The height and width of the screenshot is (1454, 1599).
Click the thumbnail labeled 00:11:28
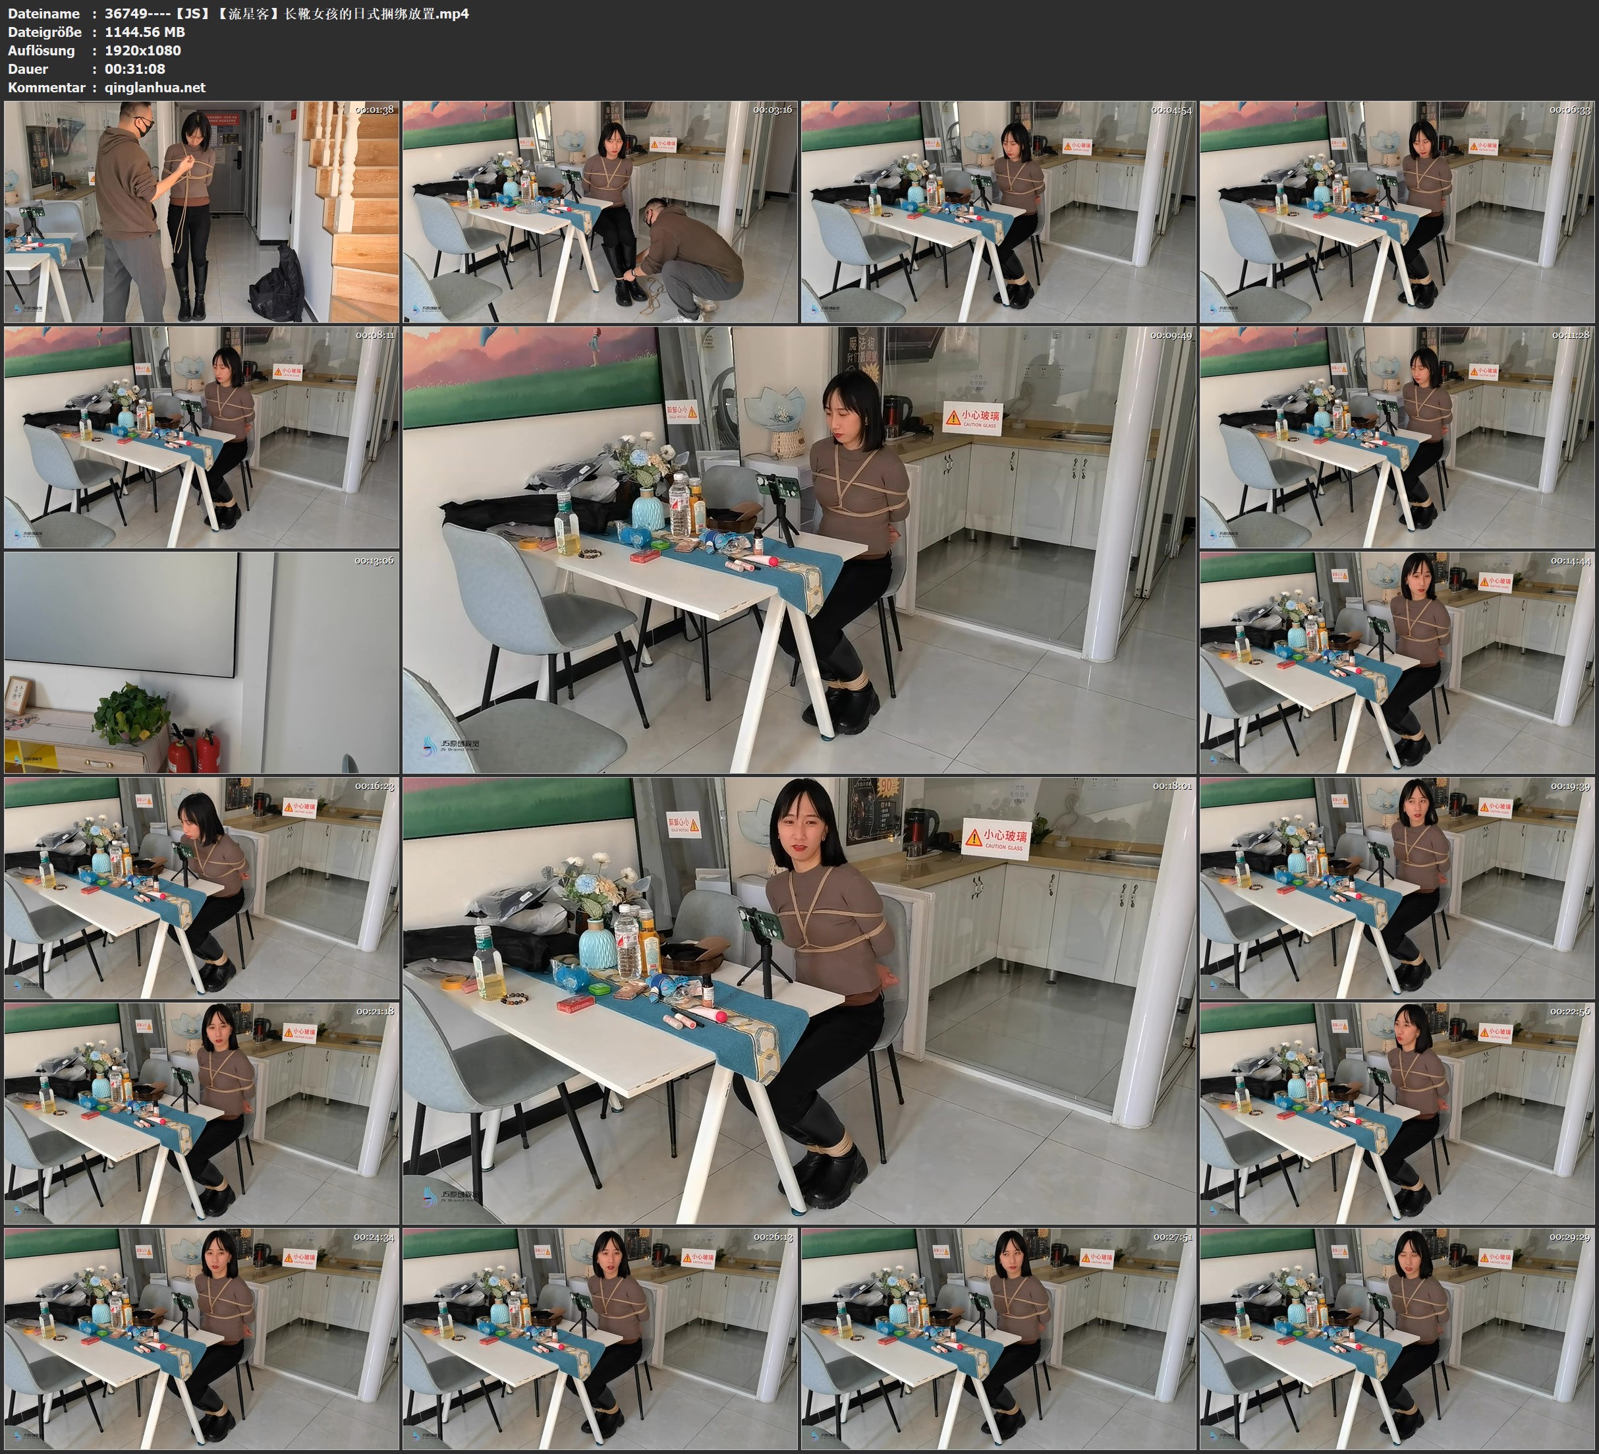pos(1397,437)
